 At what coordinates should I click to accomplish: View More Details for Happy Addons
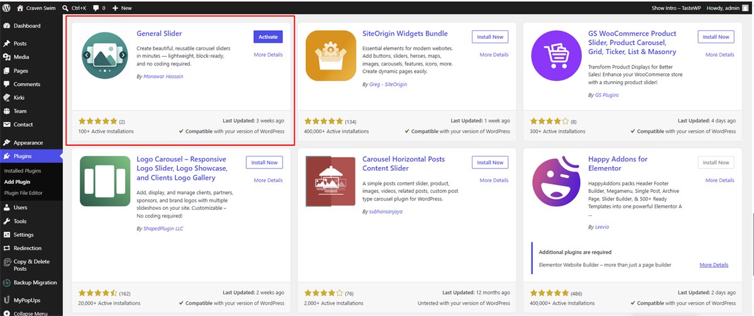[x=719, y=180]
